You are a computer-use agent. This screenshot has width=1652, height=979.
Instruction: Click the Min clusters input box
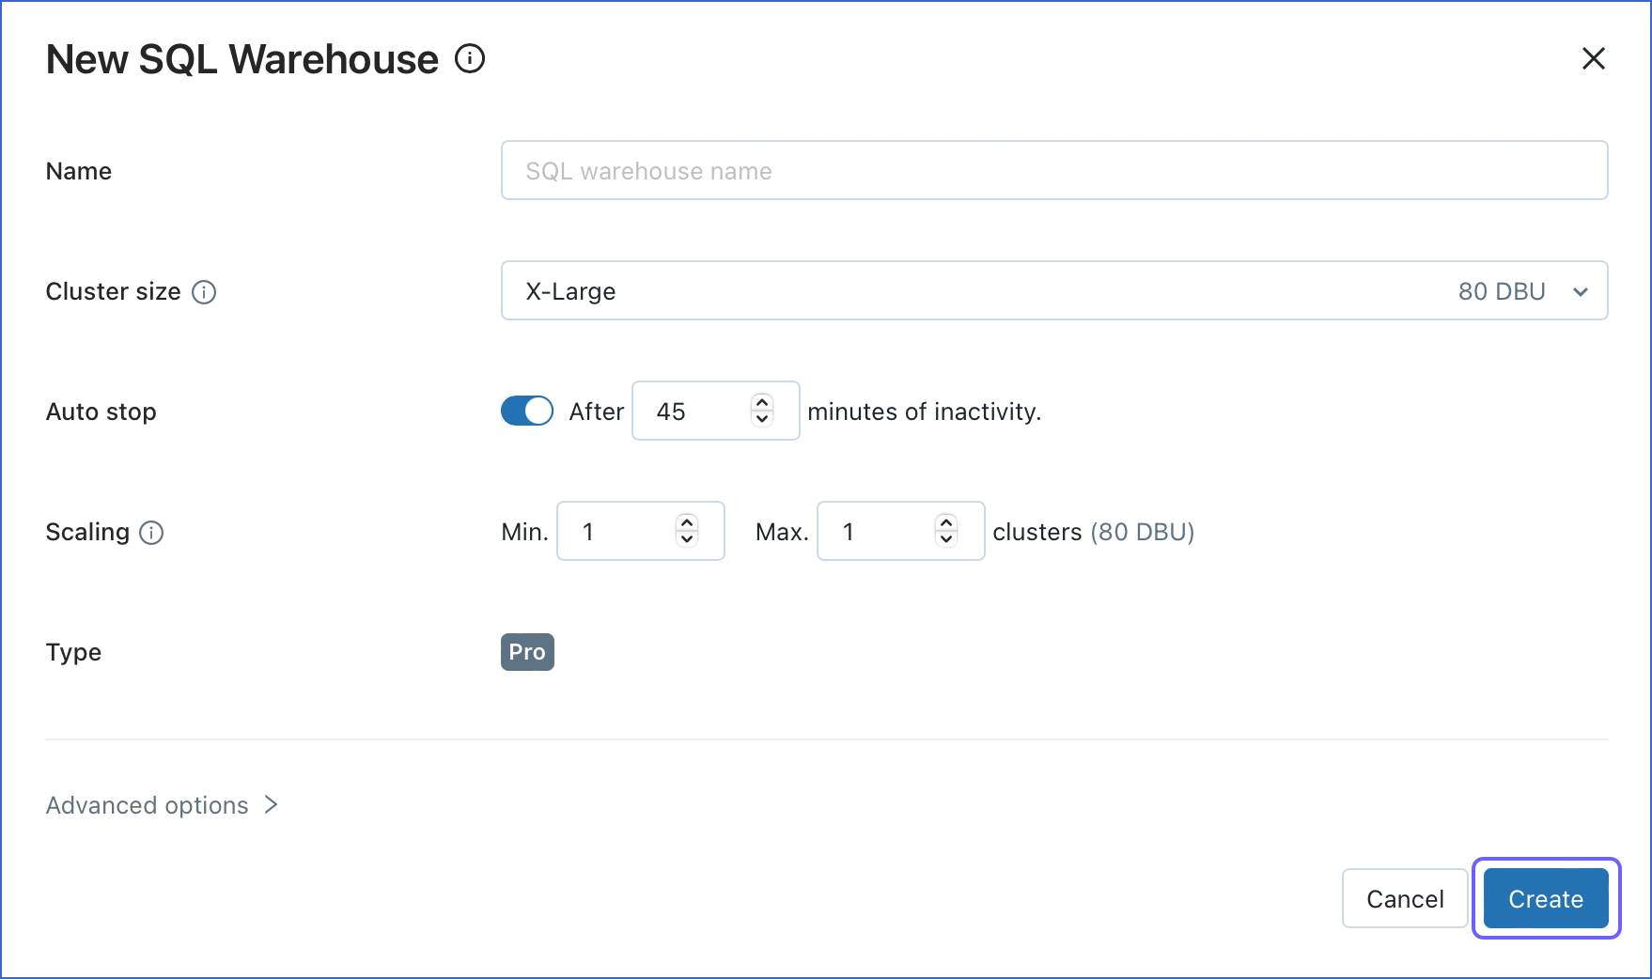coord(620,531)
